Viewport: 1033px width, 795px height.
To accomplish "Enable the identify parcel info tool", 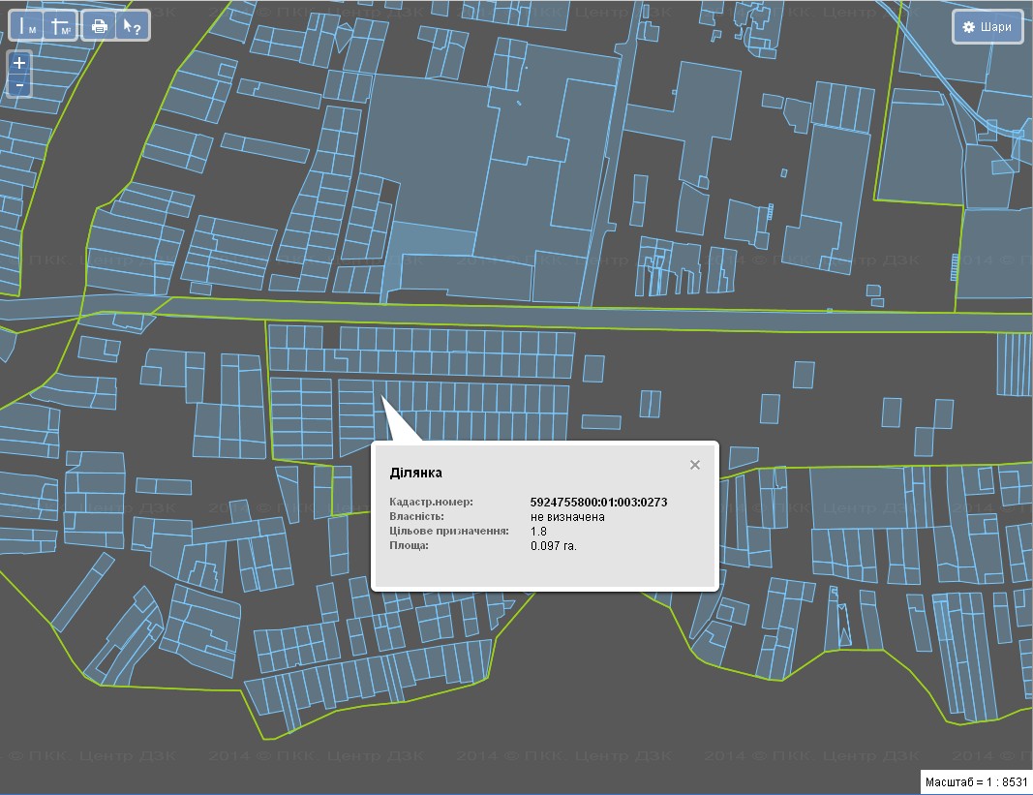I will click(131, 26).
